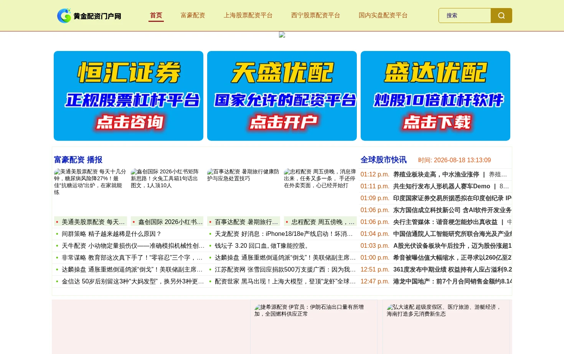Open 弘大速配 超级度假区 海南 card
Screen dimensions: 564x354
tap(446, 327)
